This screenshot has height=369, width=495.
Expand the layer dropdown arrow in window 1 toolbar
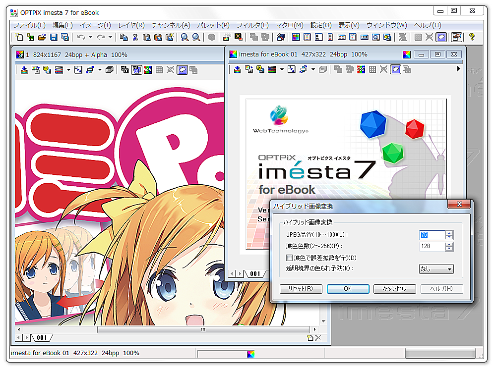(x=68, y=70)
